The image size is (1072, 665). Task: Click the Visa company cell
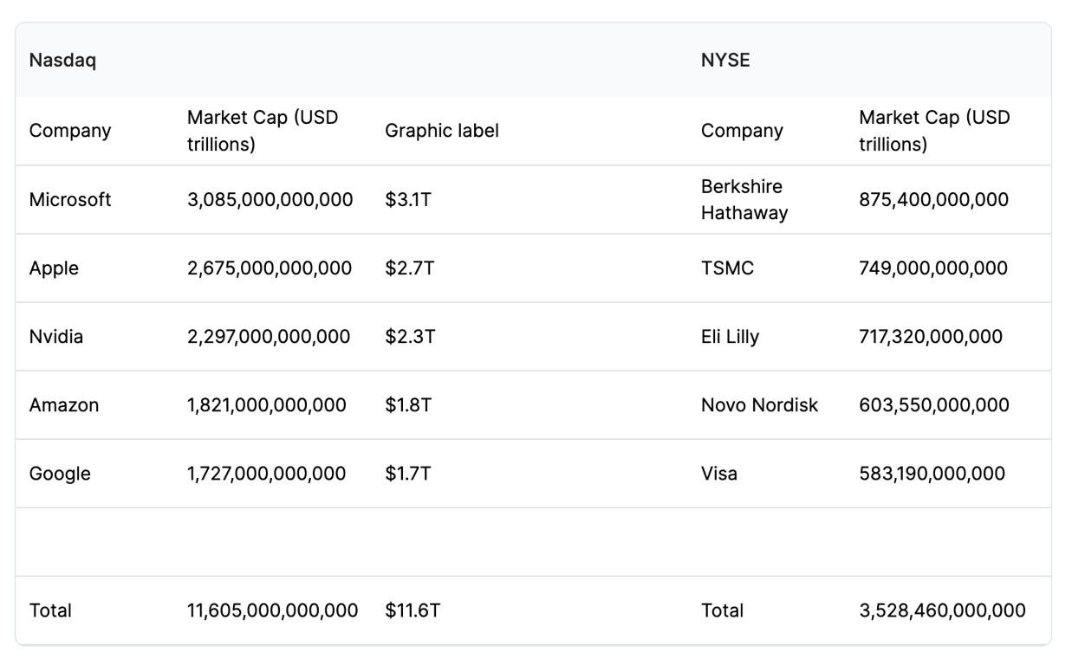(x=719, y=474)
